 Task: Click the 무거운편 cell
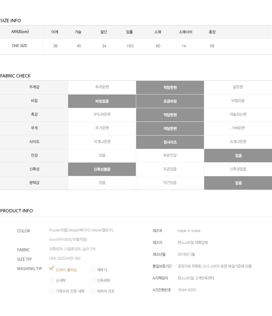(x=102, y=128)
